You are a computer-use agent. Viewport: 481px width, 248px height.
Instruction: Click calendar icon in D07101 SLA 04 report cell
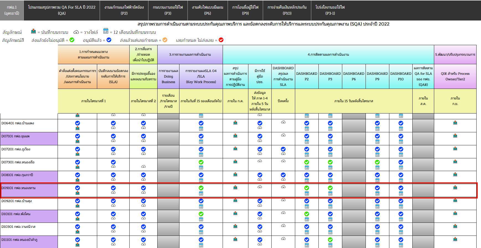[201, 141]
